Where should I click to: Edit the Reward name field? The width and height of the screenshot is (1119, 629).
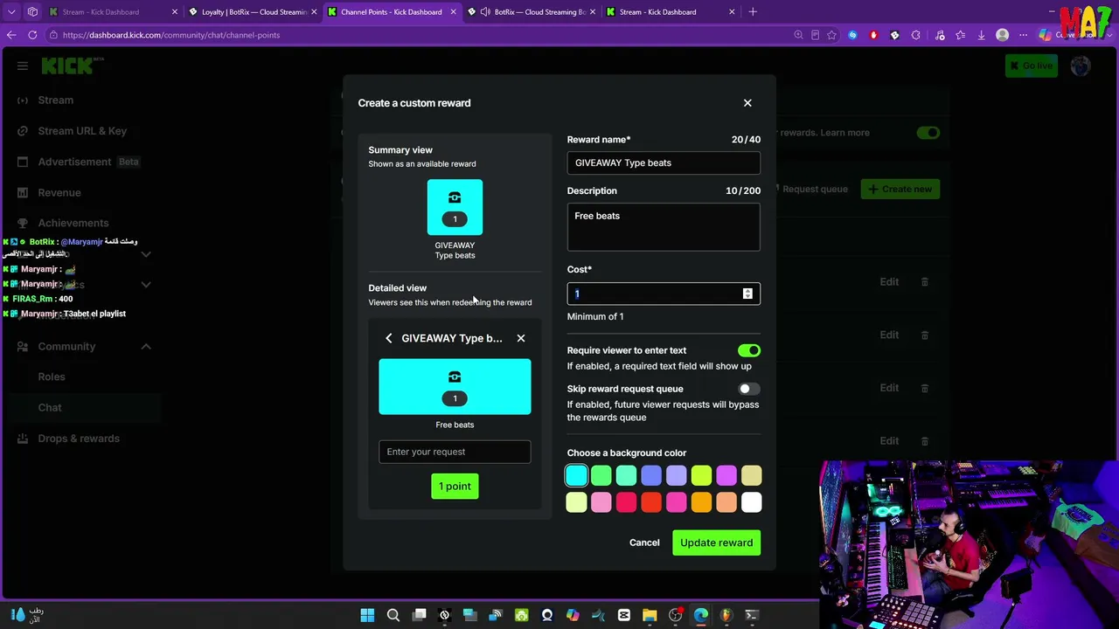click(x=664, y=162)
